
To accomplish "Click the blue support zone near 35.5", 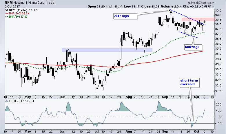I will tap(107, 50).
